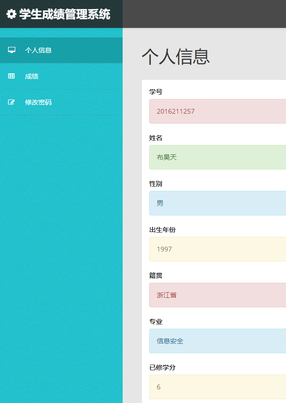Click the monitor icon next to 个人信息
The height and width of the screenshot is (403, 286).
click(11, 50)
